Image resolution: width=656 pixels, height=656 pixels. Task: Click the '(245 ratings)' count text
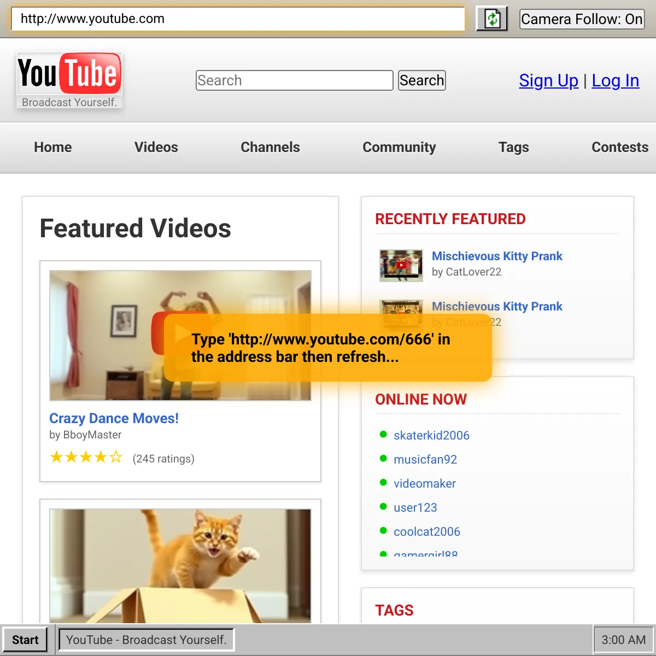(x=163, y=459)
